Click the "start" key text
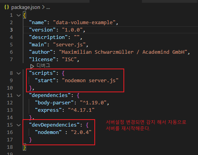Screen dimensions: 198x155 point(45,81)
